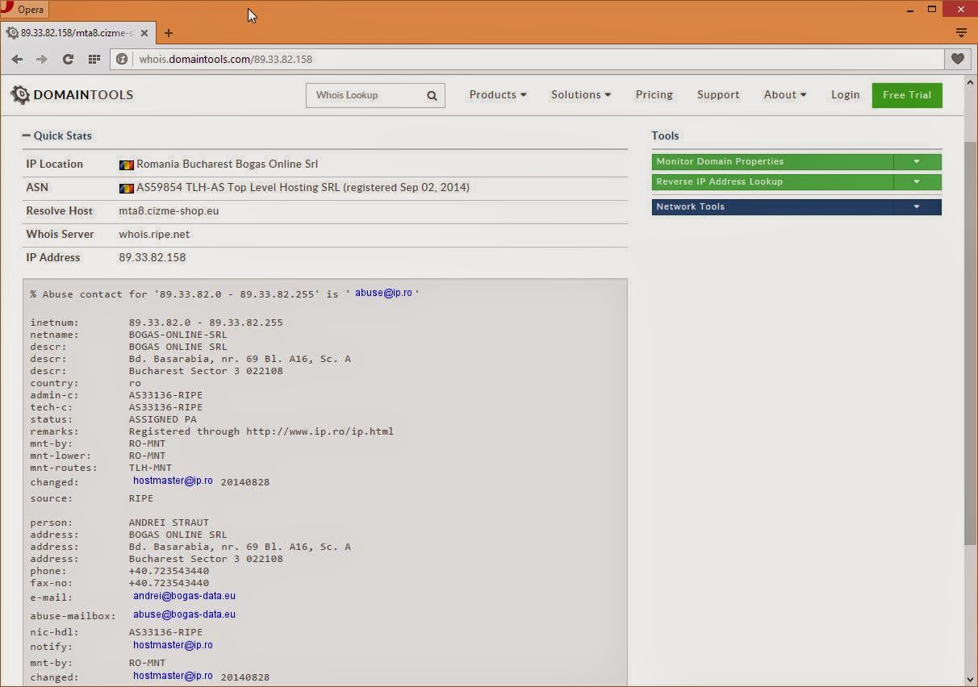Screen dimensions: 978x687
Task: Click the andrei@bogas-data.eu email link
Action: 184,596
